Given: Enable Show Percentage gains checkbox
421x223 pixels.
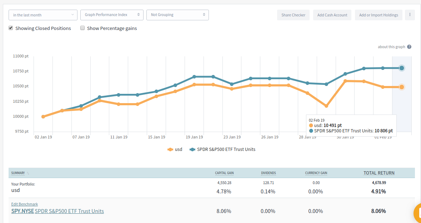Looking at the screenshot, I should tap(82, 28).
